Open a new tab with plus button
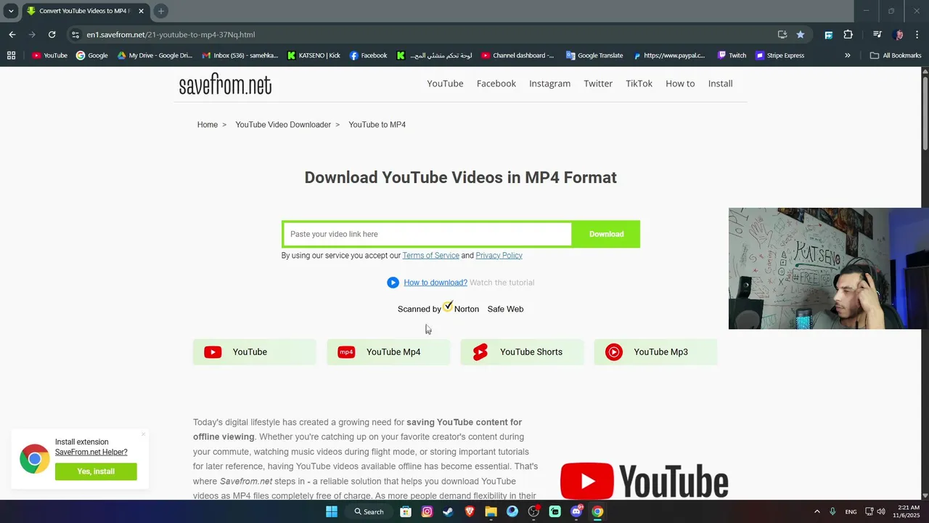The image size is (929, 523). click(x=161, y=11)
